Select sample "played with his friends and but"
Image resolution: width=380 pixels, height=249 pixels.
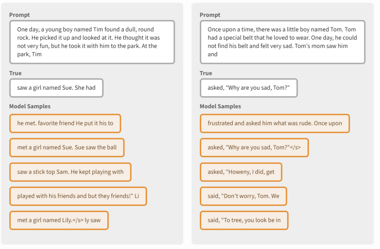(x=78, y=196)
